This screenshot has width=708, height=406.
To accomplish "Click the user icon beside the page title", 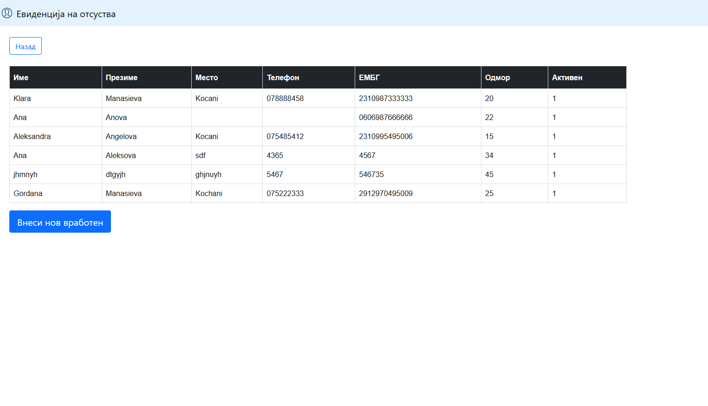I will (x=7, y=13).
